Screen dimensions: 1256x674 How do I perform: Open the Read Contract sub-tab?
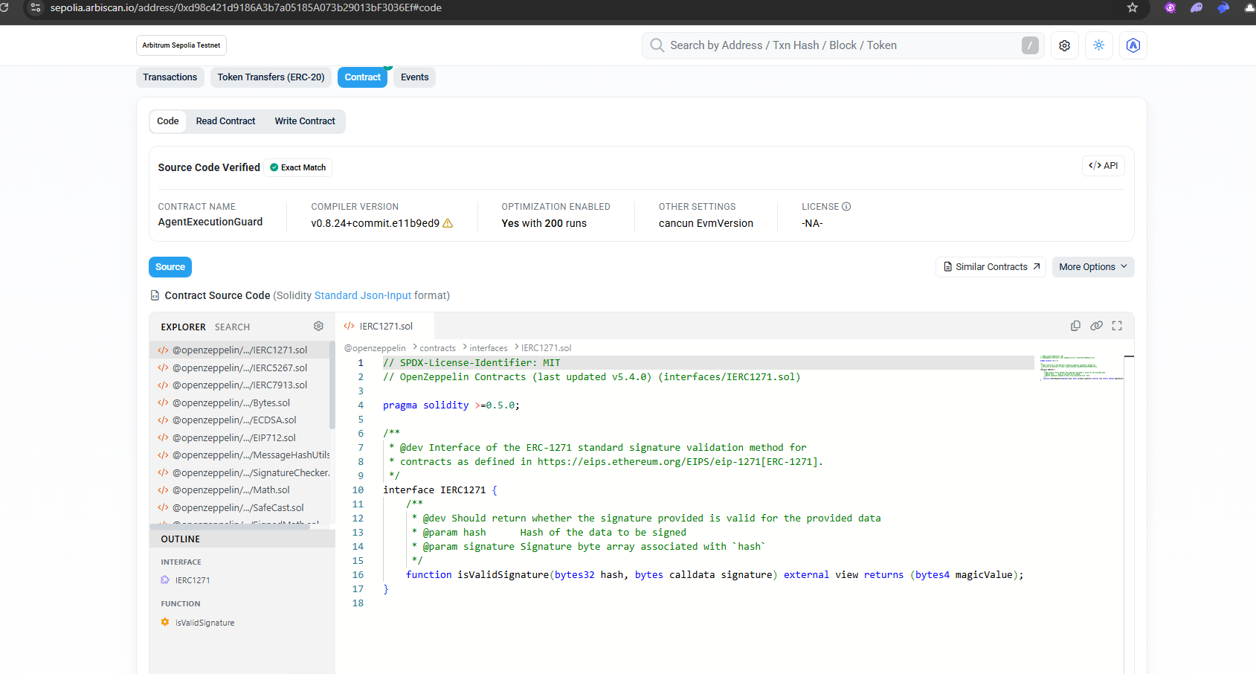click(x=225, y=121)
